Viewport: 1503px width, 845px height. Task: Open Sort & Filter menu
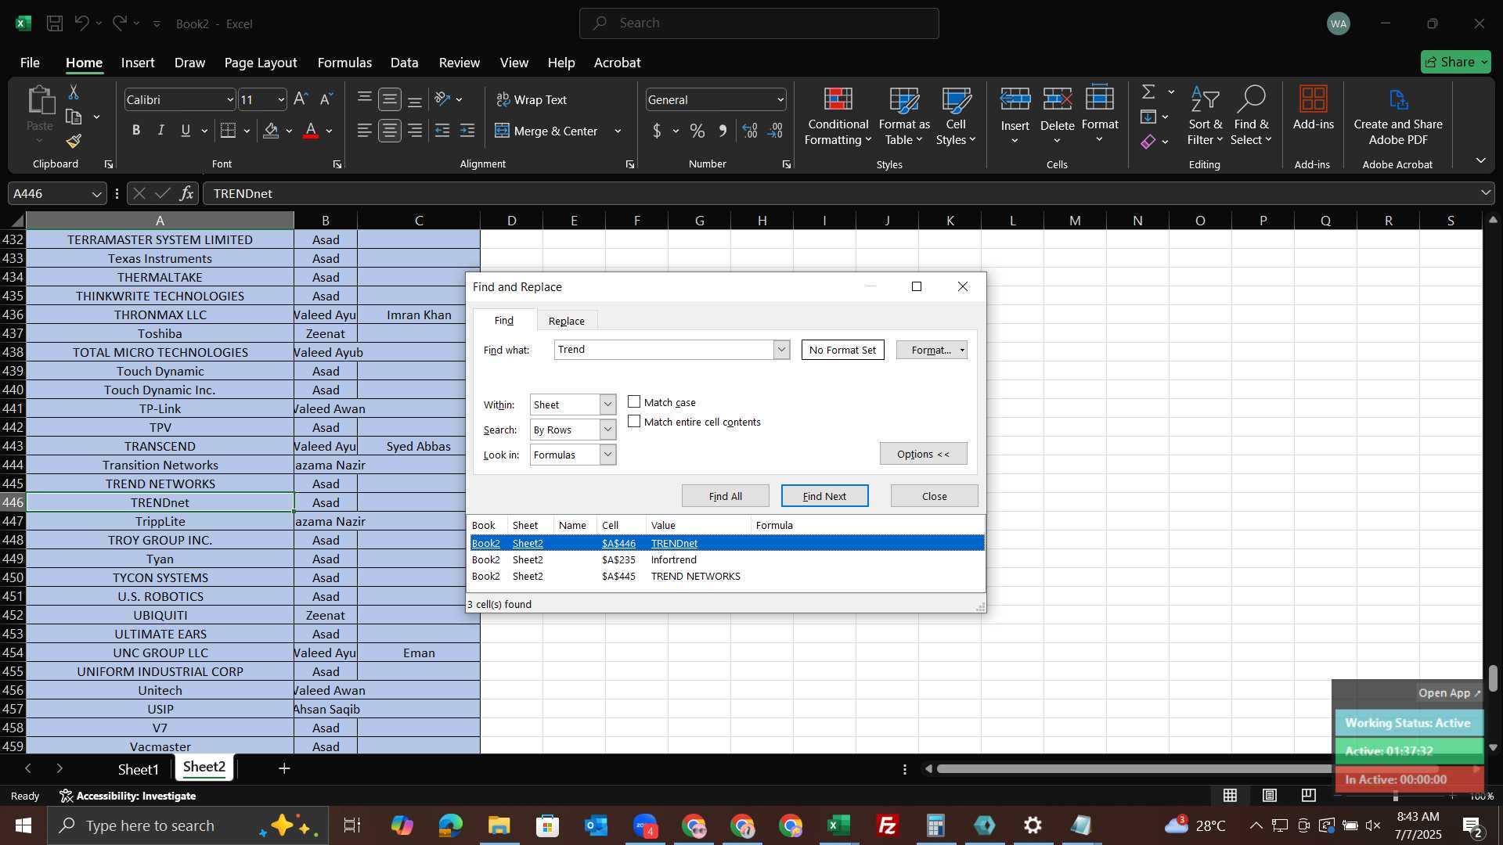point(1205,117)
